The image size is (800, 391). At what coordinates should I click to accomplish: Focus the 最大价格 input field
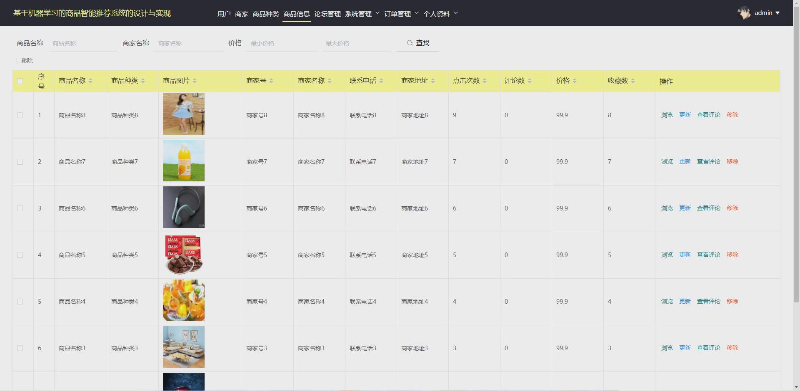(356, 43)
